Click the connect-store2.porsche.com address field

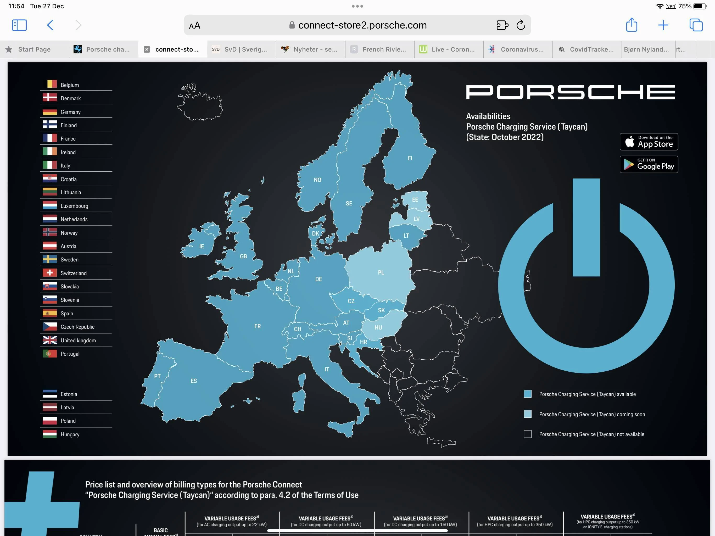point(357,25)
